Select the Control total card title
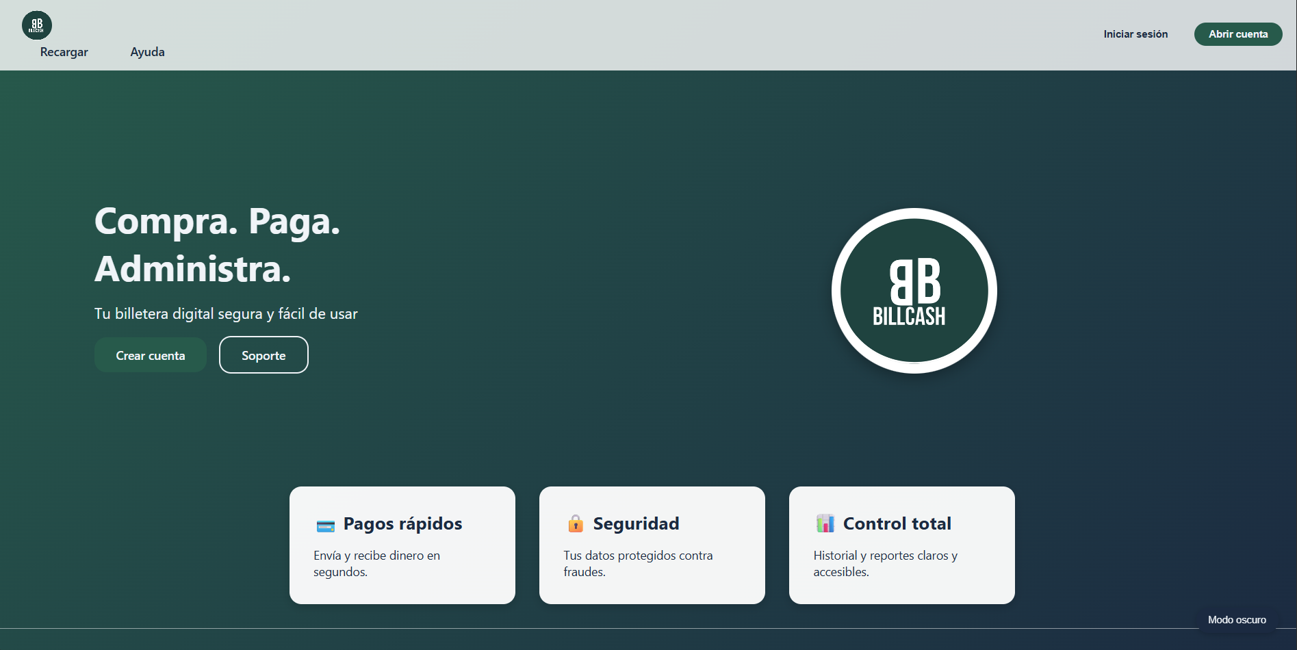 897,523
